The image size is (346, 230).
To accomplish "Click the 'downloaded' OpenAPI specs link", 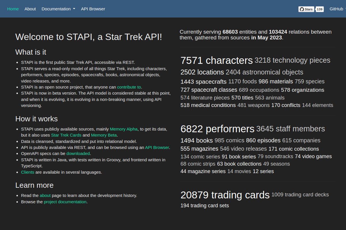I will (x=78, y=154).
